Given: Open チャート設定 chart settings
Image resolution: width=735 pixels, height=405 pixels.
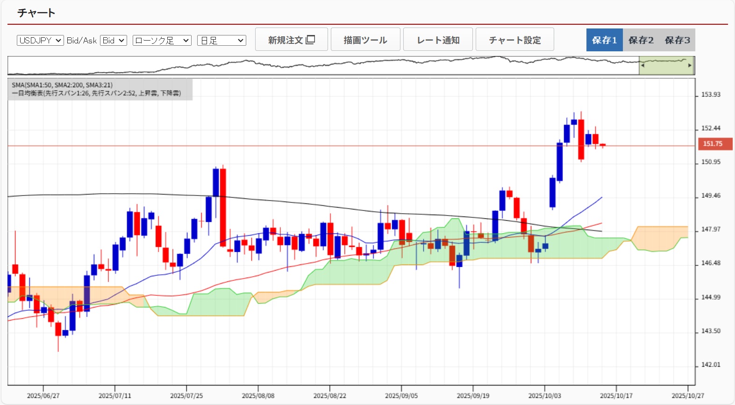Looking at the screenshot, I should [514, 40].
